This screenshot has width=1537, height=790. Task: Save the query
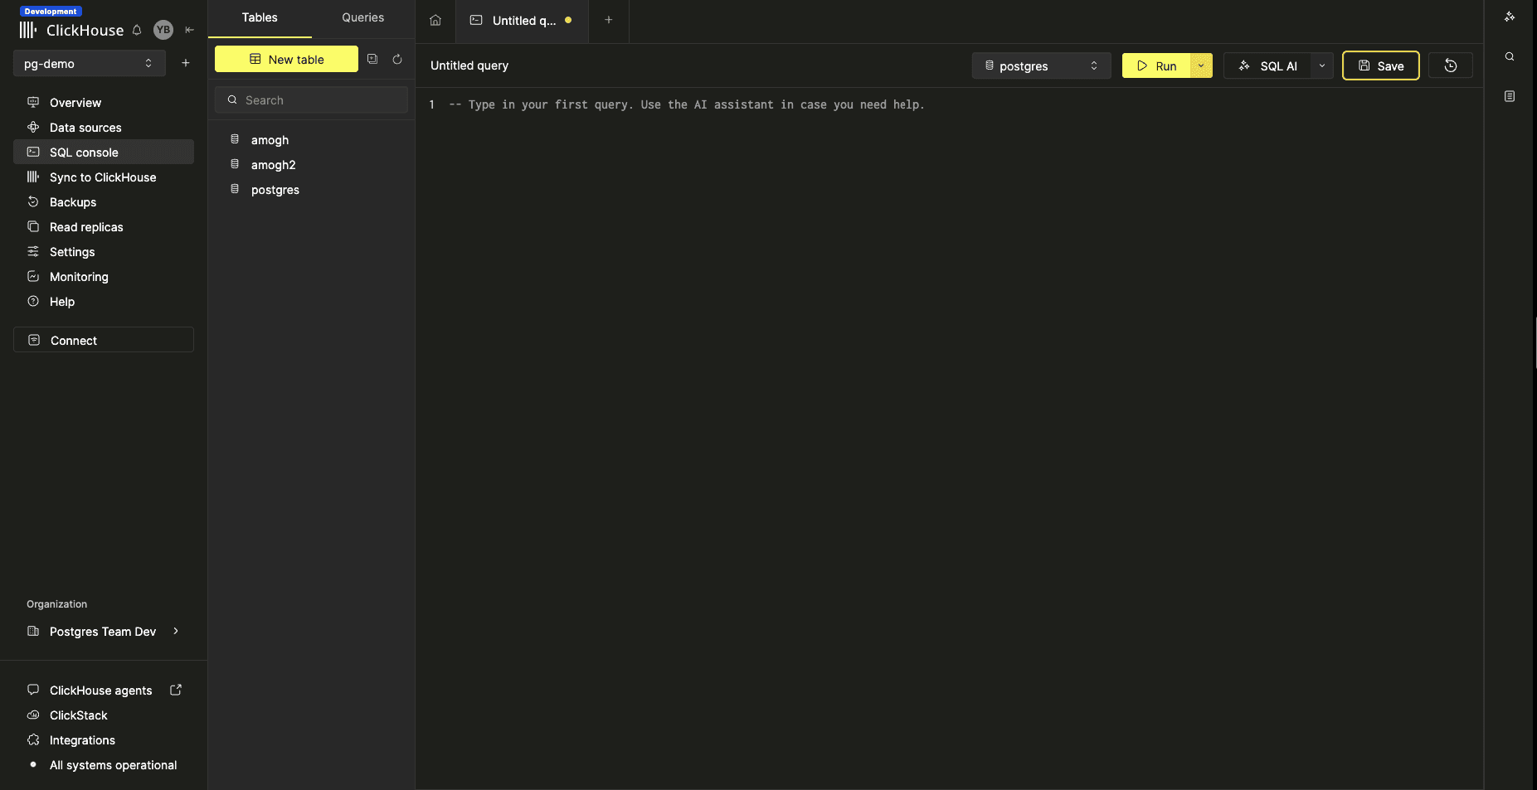tap(1380, 65)
